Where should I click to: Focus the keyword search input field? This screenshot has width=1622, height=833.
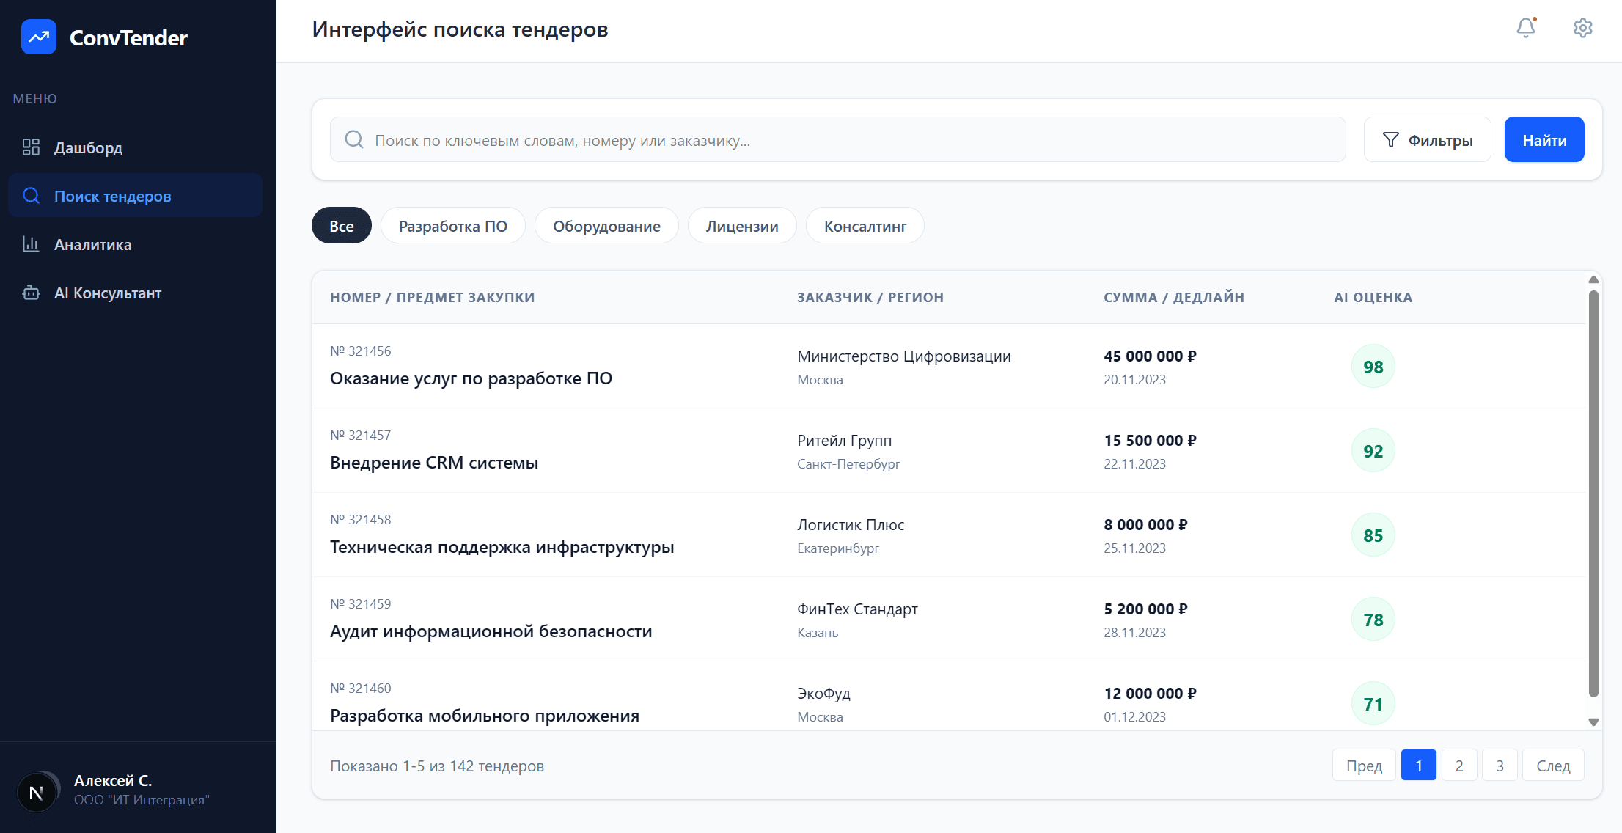(837, 139)
